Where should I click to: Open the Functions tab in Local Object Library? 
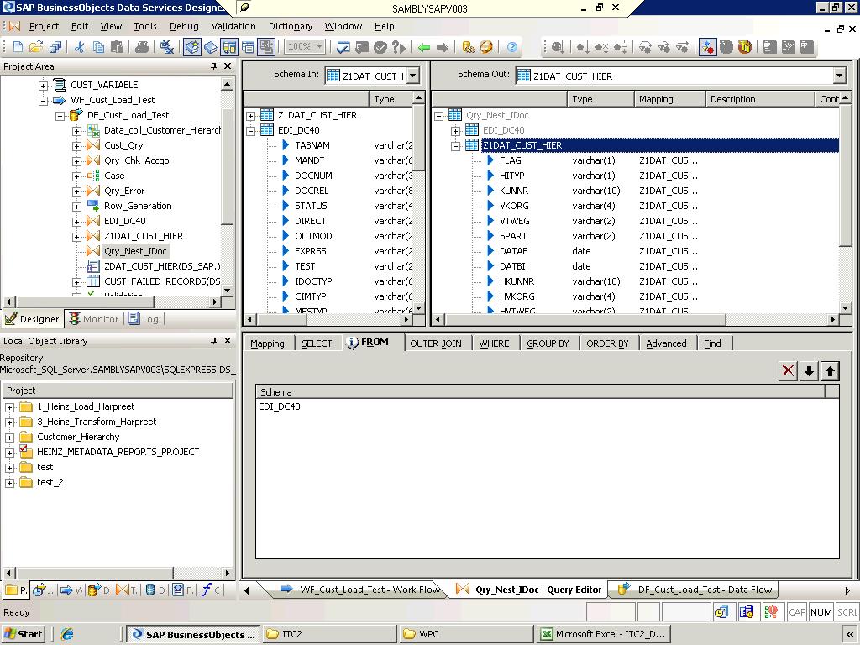click(211, 590)
